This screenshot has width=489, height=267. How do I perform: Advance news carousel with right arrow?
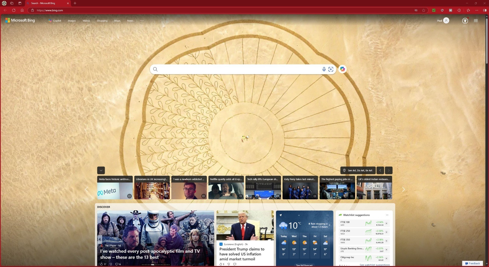point(403,190)
